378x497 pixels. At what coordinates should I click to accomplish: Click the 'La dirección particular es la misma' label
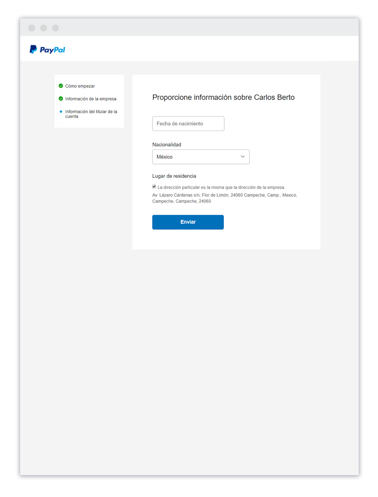(x=221, y=187)
